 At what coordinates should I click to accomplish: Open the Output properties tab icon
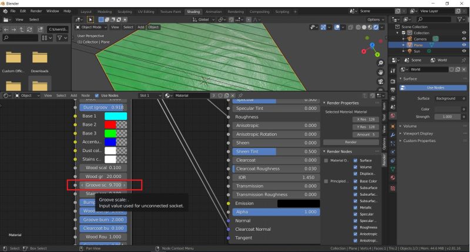pos(392,90)
